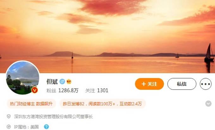Click the 昨日发博82 stats tag

(x=102, y=104)
